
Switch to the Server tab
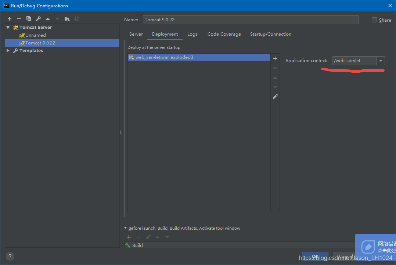[136, 34]
